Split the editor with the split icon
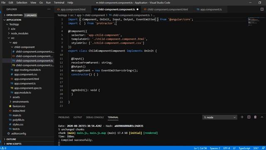Screen dimensions: 266x150 click(x=262, y=9)
